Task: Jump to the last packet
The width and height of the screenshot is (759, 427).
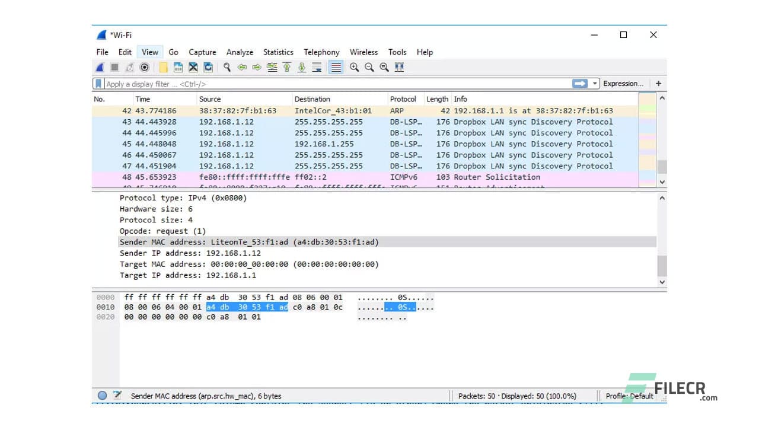Action: click(301, 67)
